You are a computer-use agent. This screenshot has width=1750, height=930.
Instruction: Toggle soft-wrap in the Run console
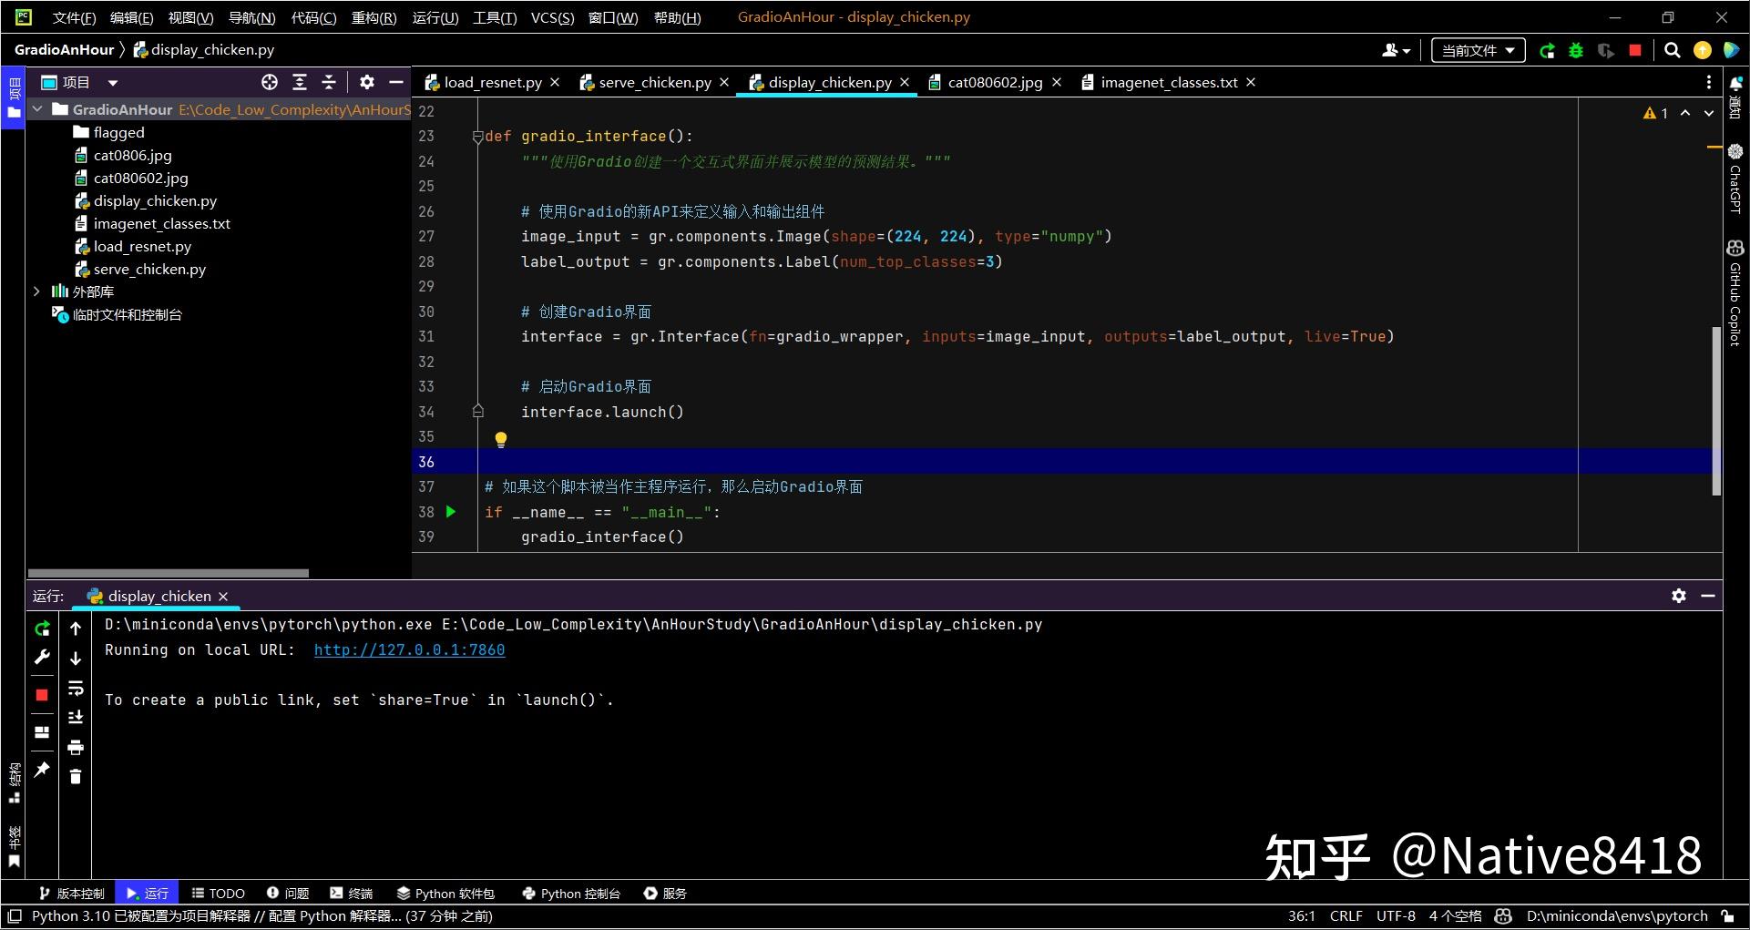(x=76, y=689)
